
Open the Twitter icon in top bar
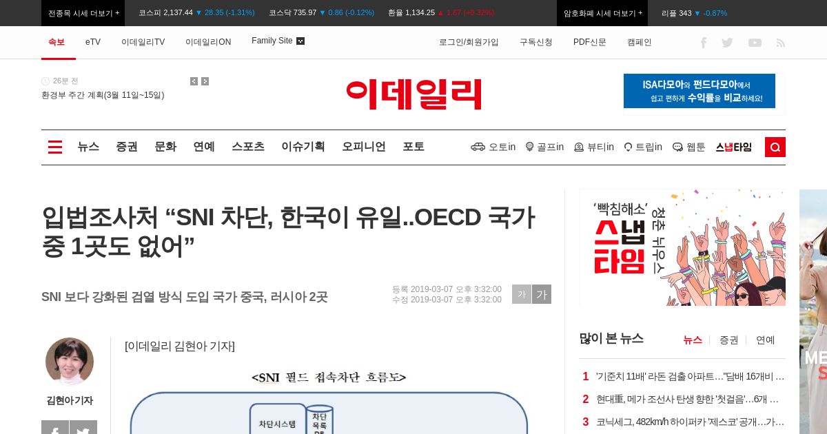coord(727,43)
